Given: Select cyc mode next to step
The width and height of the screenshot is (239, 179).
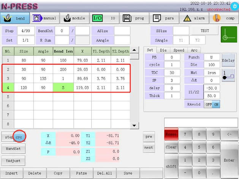Looking at the screenshot, I should [19, 137].
